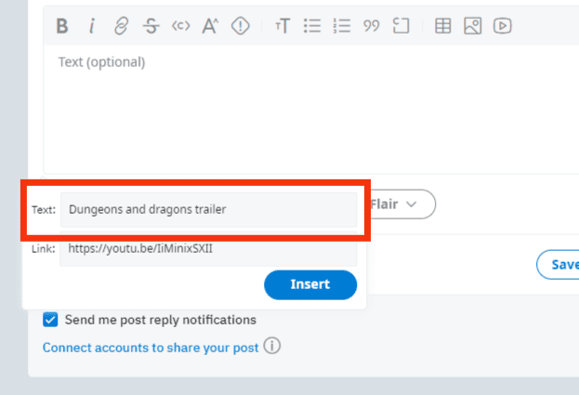Click the Link URL input field
This screenshot has width=579, height=395.
pyautogui.click(x=208, y=249)
